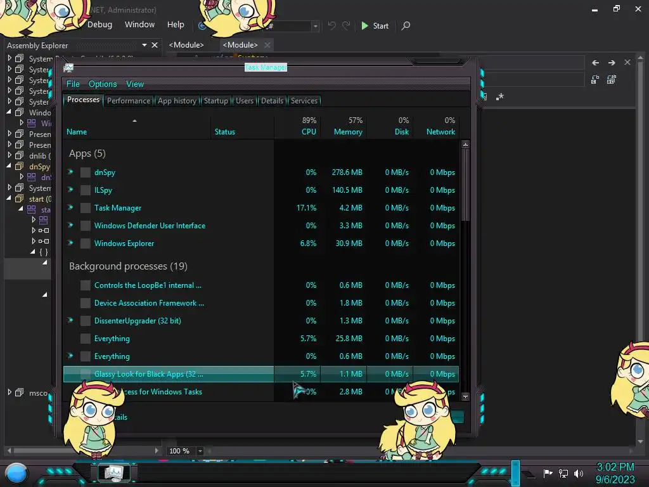This screenshot has height=487, width=649.
Task: Select the Everything process using 25.8 MB
Action: click(260, 339)
